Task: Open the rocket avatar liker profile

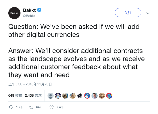Action: pyautogui.click(x=87, y=96)
